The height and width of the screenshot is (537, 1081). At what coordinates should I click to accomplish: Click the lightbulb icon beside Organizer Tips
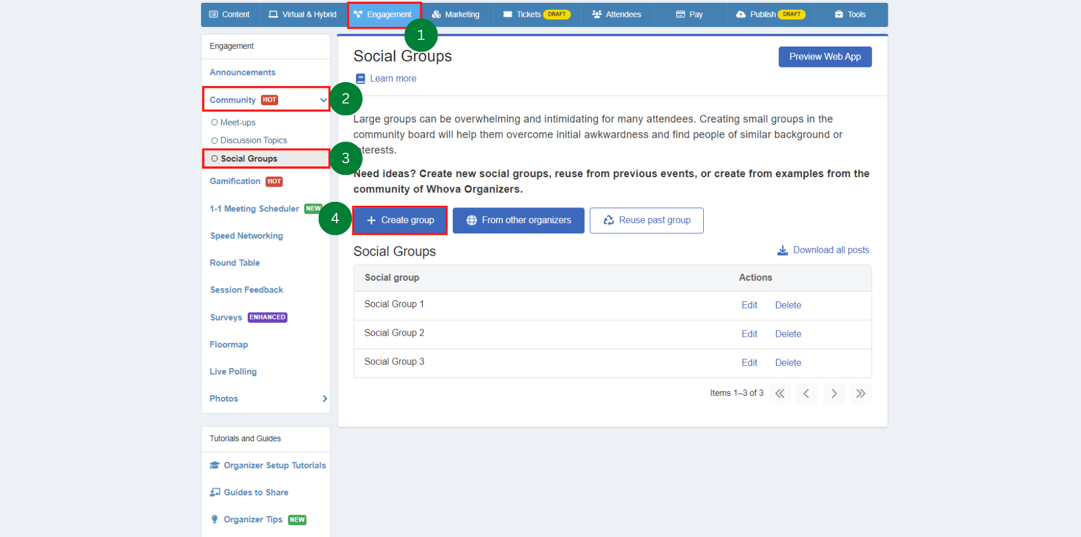(215, 519)
